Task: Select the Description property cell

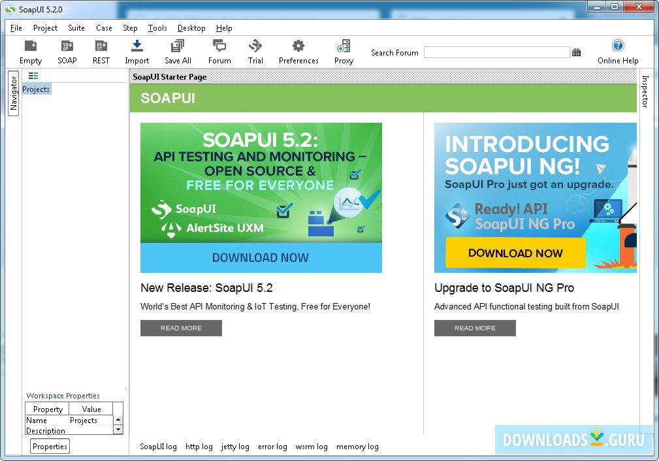Action: (x=47, y=430)
